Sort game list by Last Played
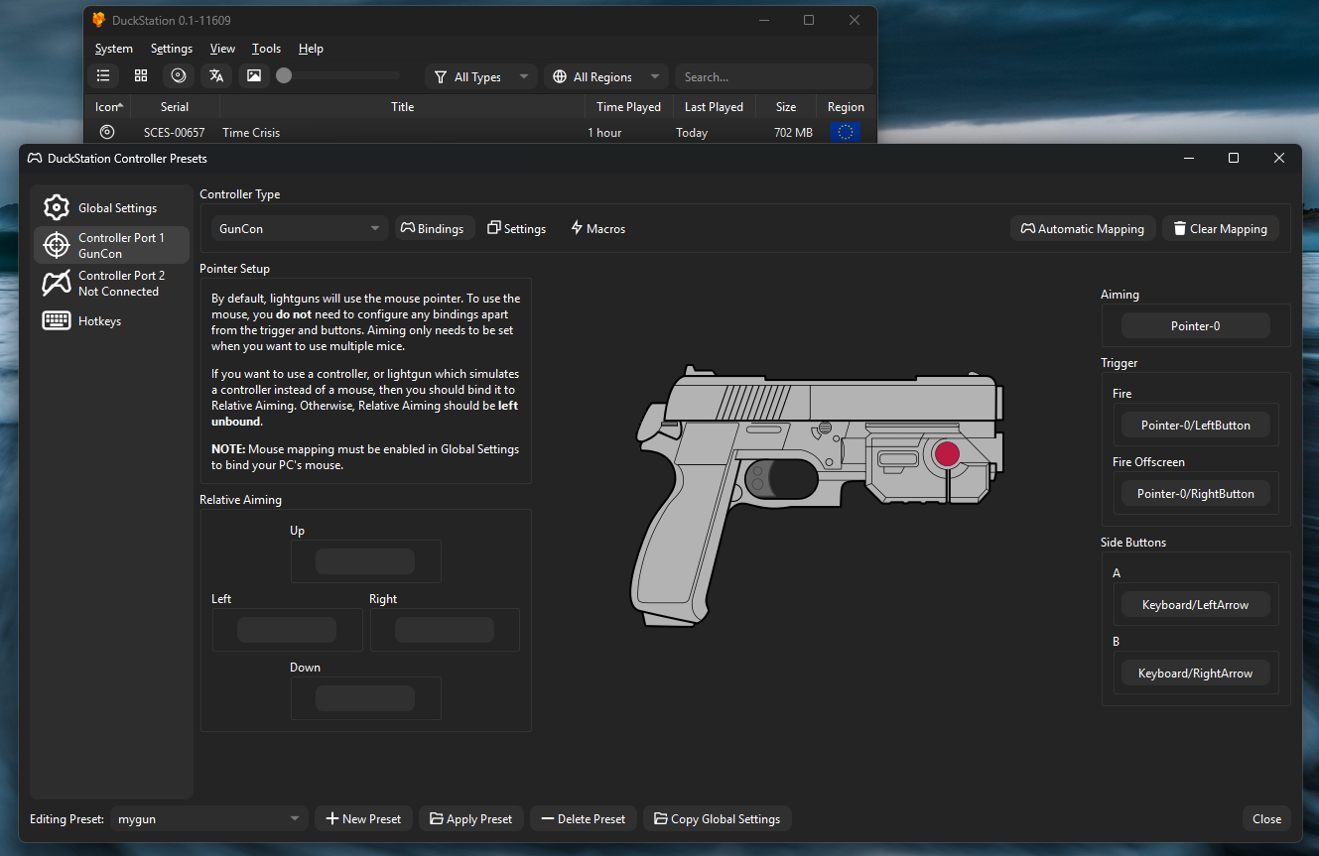 pyautogui.click(x=714, y=106)
